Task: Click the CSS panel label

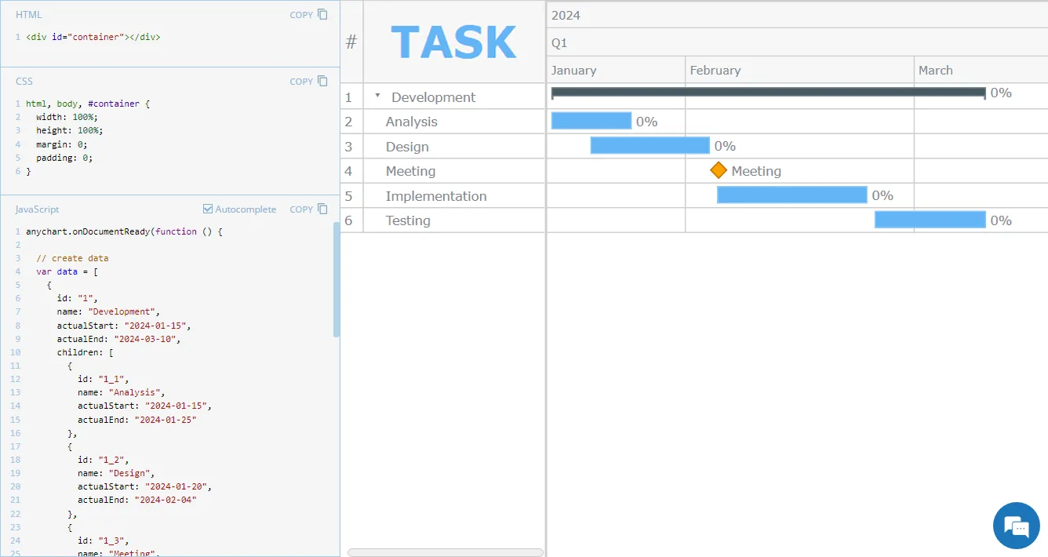Action: pos(24,81)
